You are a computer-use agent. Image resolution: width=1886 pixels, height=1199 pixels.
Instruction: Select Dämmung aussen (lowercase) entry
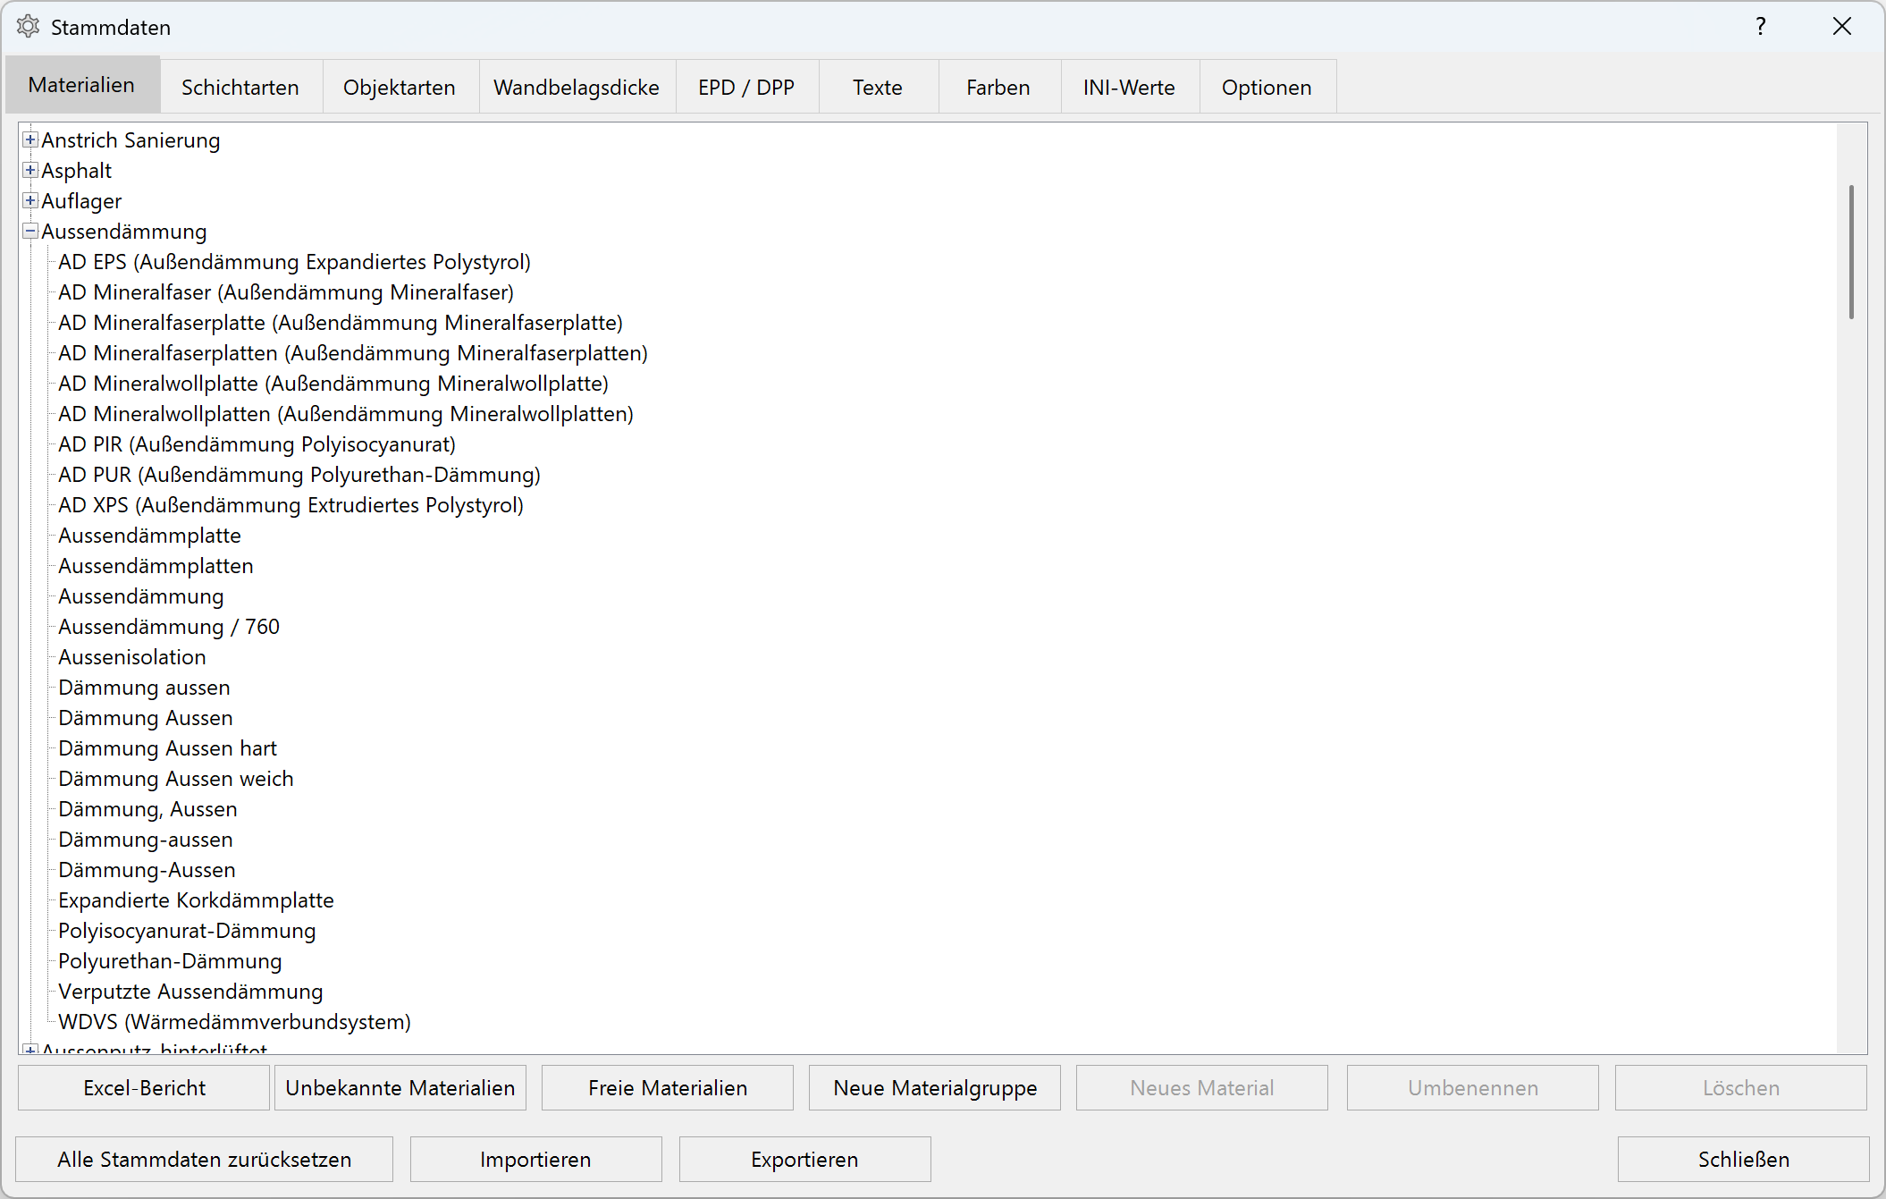145,688
